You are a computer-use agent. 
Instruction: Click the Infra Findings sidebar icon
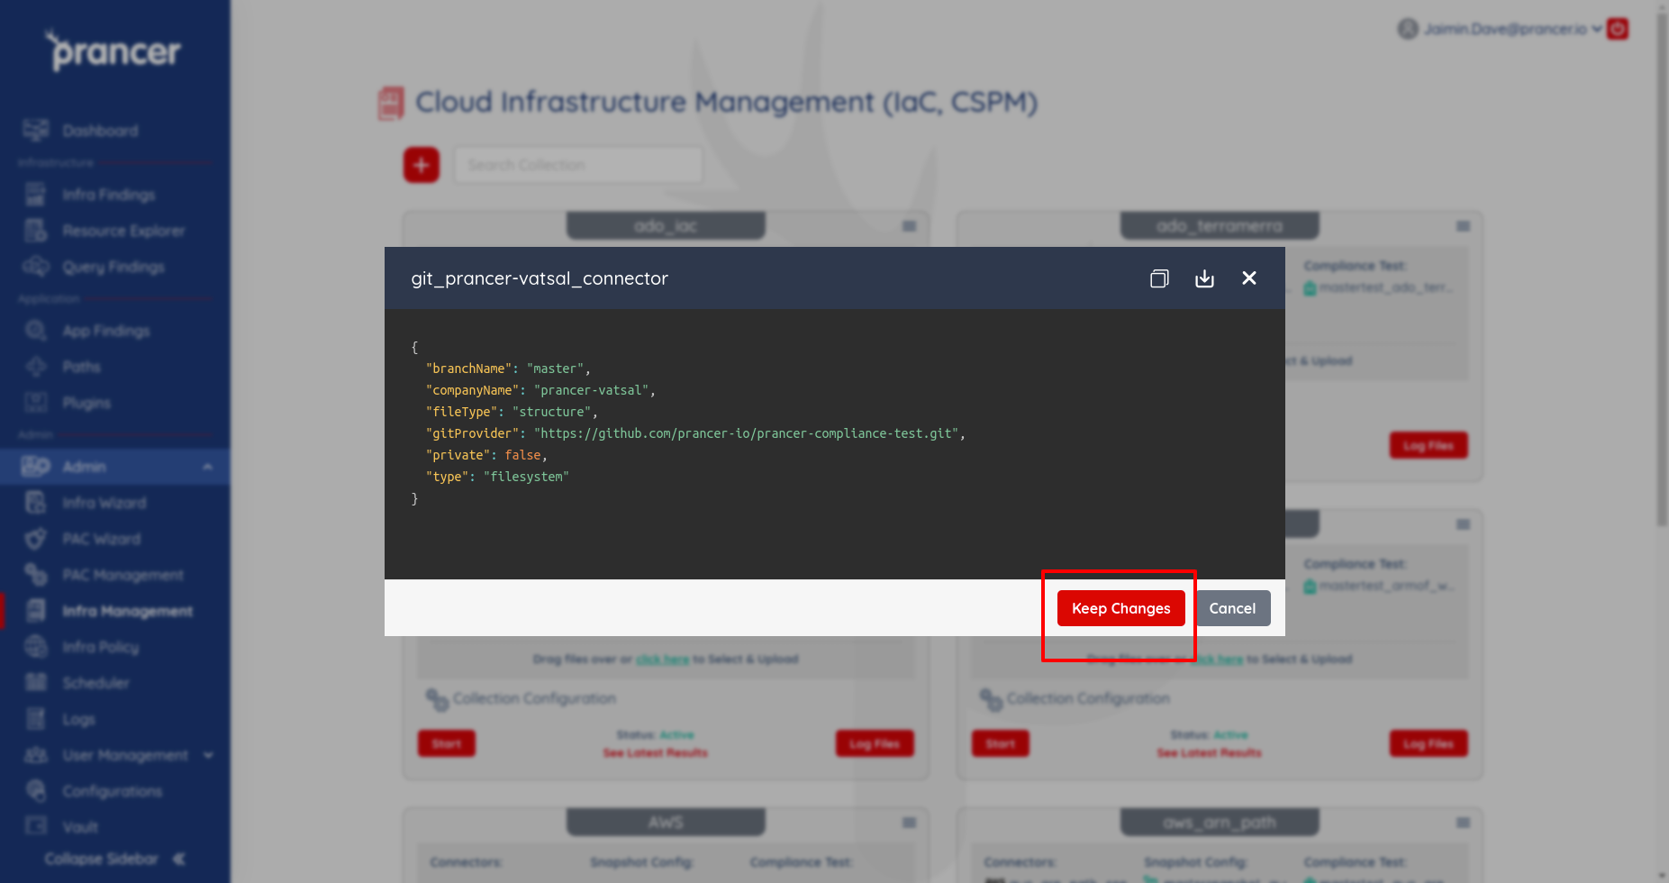(36, 195)
